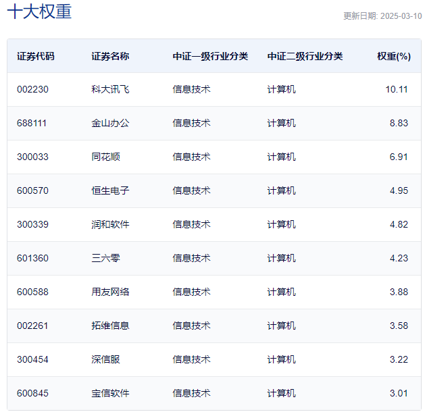This screenshot has height=412, width=425.
Task: Click stock code 002230
Action: 32,89
